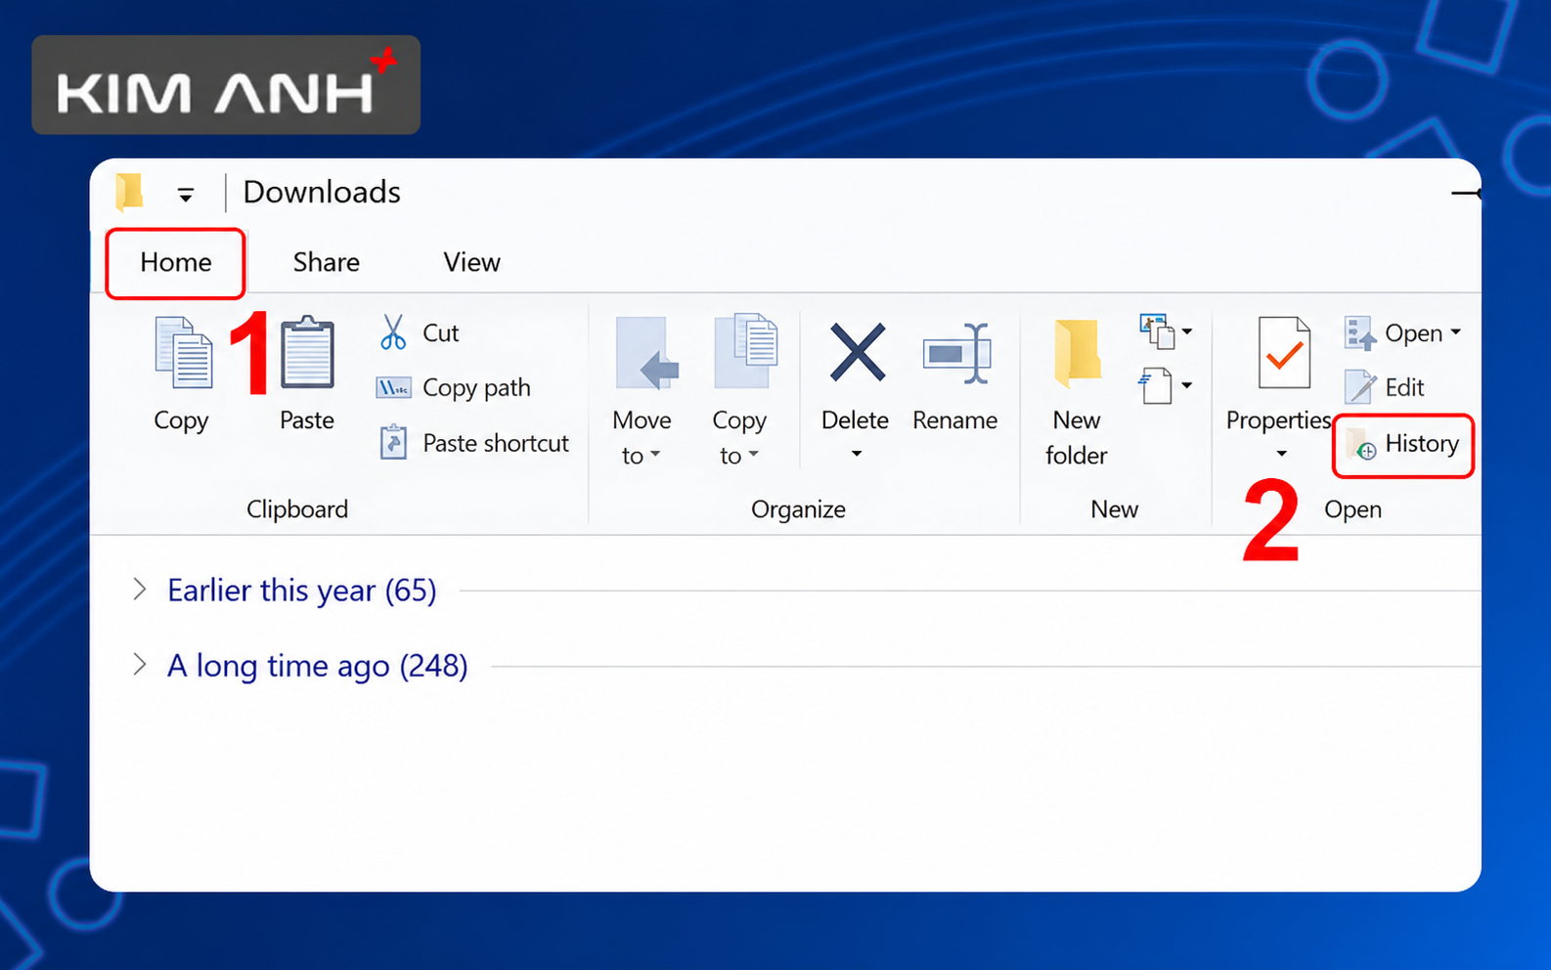The image size is (1551, 970).
Task: Expand the Earlier this year group chevron
Action: tap(140, 589)
